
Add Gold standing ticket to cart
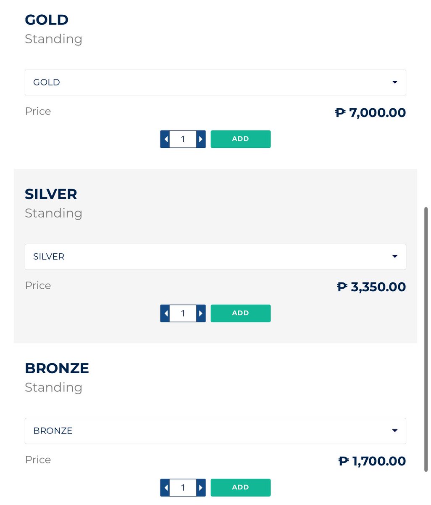tap(240, 139)
